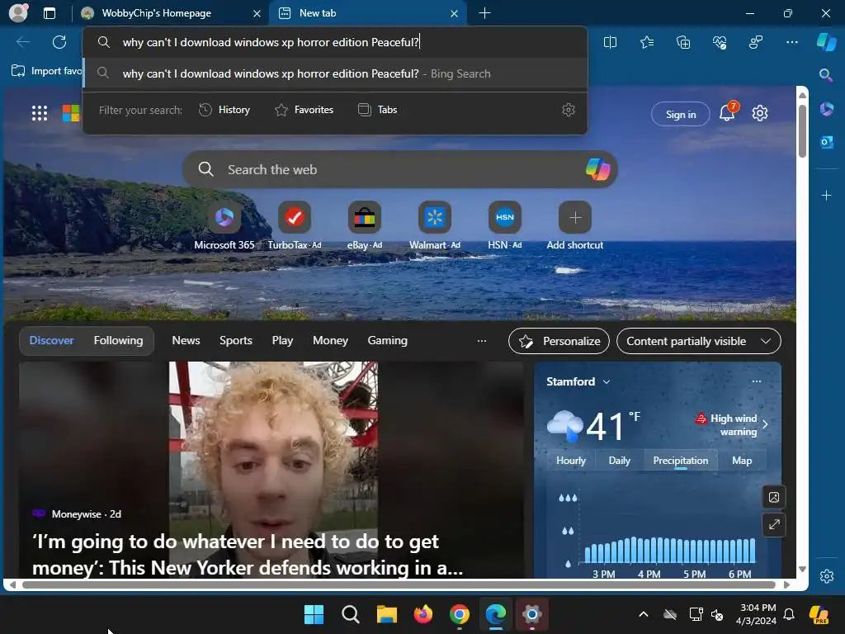Open Copilot icon in toolbar corner
The height and width of the screenshot is (634, 845).
click(827, 41)
